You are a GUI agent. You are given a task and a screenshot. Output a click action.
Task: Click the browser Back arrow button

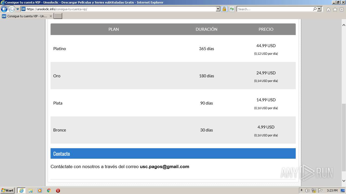pos(4,9)
